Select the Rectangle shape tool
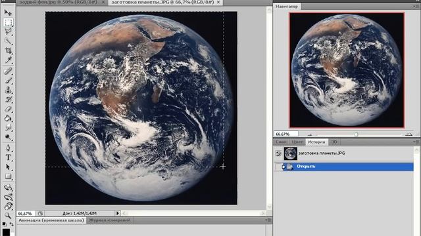Screen dimensions: 421x236 (x=8, y=176)
